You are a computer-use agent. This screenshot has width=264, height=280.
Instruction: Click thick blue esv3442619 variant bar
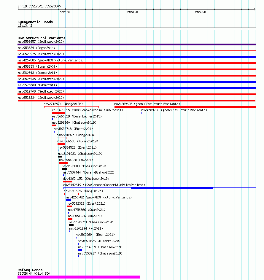(172, 188)
